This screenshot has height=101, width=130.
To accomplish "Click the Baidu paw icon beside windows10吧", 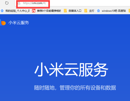I will click(x=99, y=11).
